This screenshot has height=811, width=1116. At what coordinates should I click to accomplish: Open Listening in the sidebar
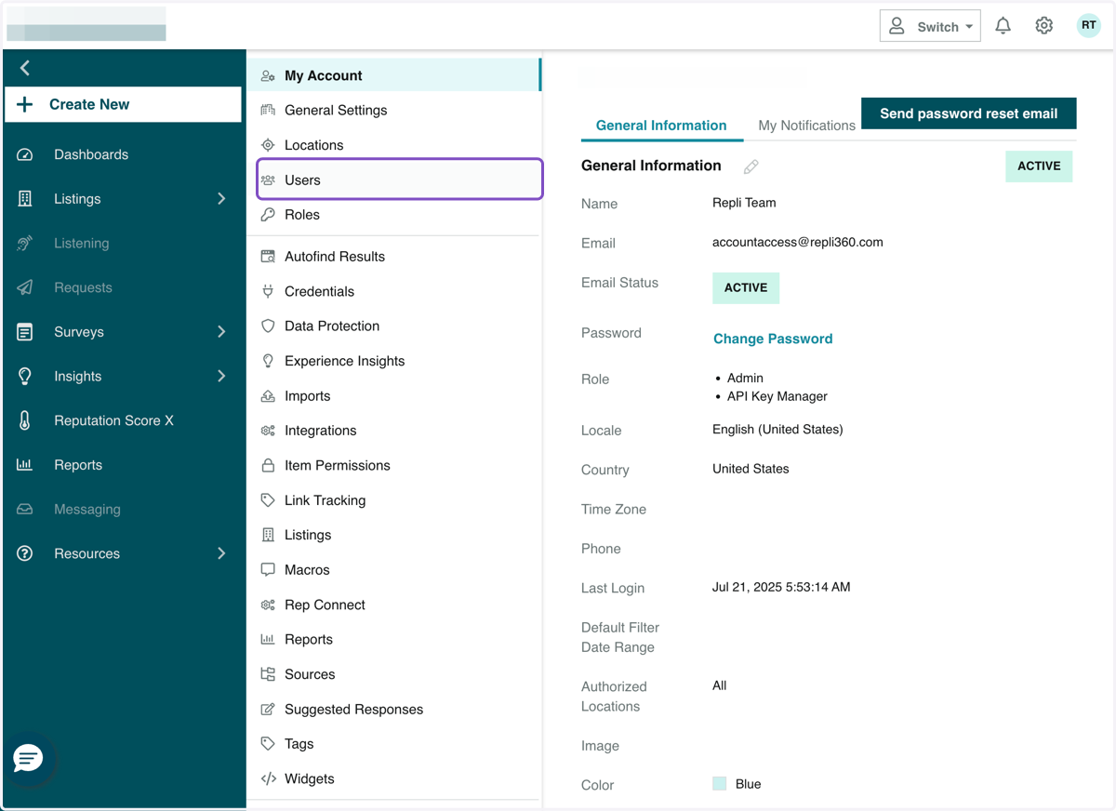pos(123,244)
